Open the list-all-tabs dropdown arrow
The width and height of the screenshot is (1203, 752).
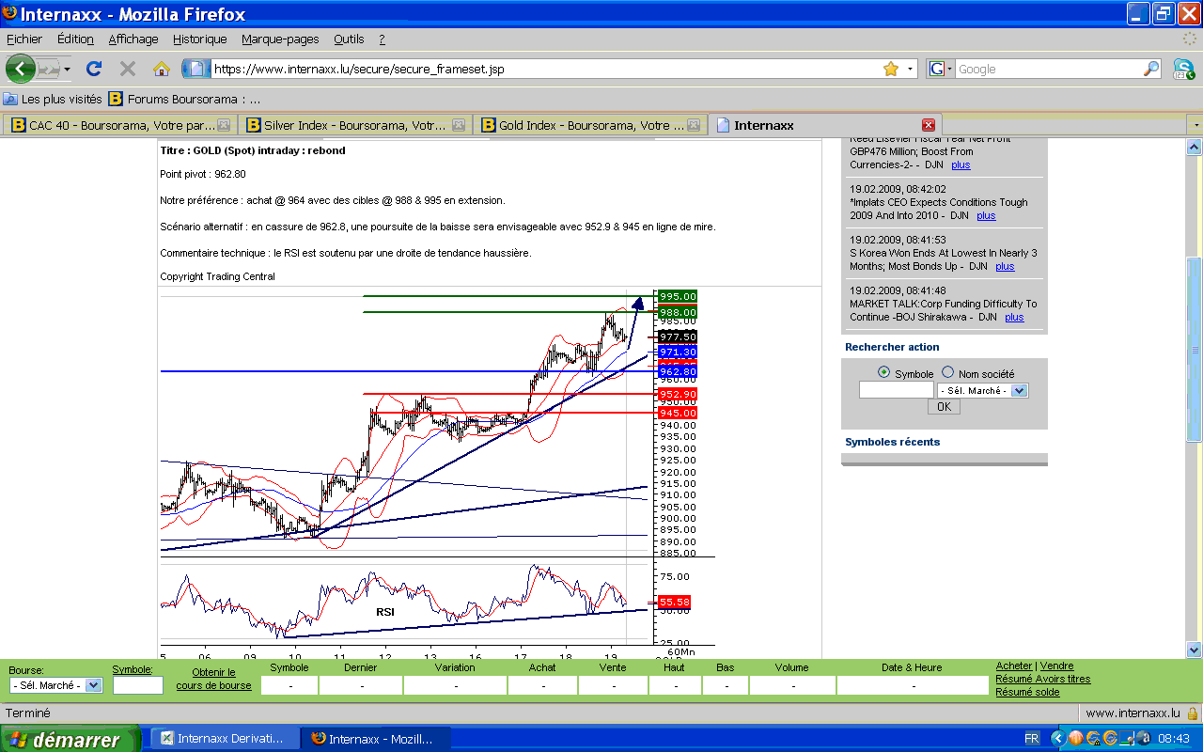click(1195, 125)
